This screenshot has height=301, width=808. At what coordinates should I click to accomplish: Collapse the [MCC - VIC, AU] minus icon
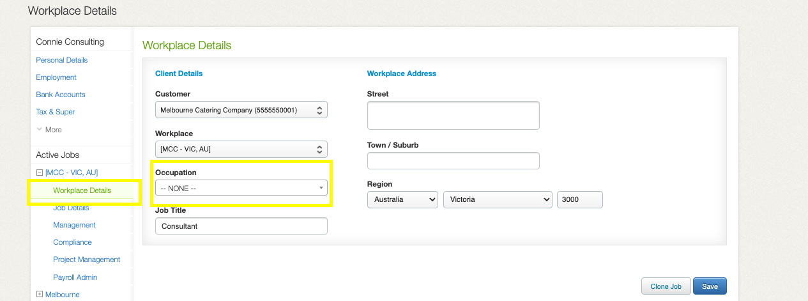pos(40,173)
